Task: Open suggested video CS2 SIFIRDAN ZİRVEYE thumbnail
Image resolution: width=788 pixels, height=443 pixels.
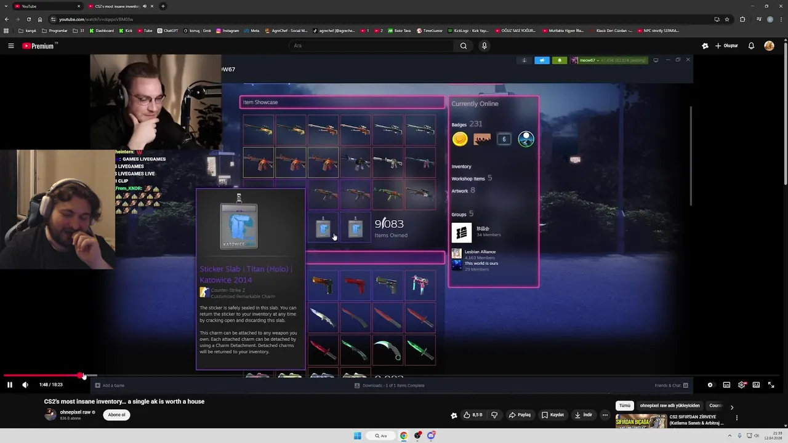Action: pos(641,422)
